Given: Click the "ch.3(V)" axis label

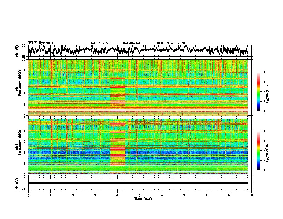Looking at the screenshot, I should 17,184.
